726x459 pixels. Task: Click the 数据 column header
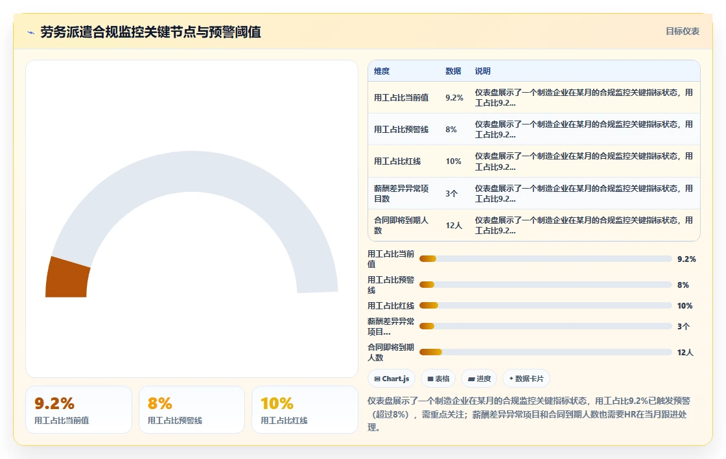(453, 71)
